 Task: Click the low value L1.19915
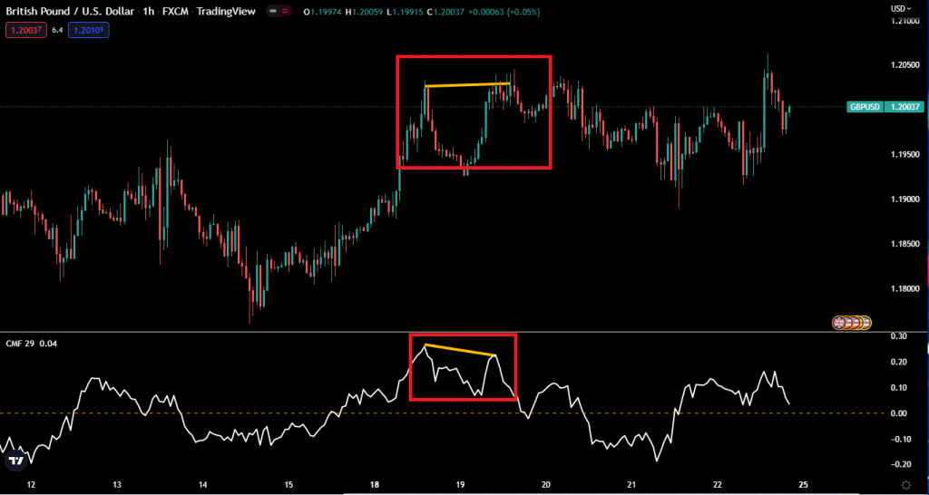[404, 12]
